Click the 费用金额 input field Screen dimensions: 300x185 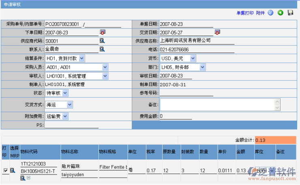pos(176,117)
